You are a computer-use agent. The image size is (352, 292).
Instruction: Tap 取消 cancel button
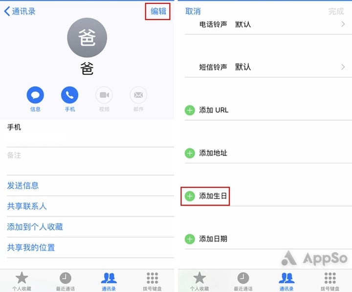pos(193,11)
